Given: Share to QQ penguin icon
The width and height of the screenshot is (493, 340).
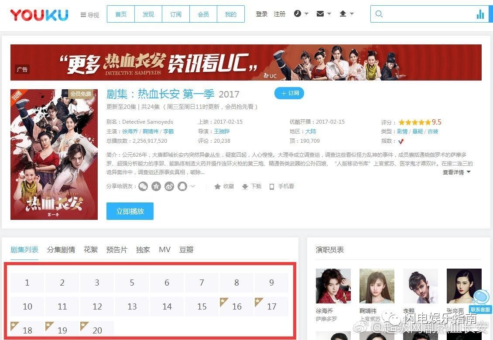Looking at the screenshot, I should [182, 186].
